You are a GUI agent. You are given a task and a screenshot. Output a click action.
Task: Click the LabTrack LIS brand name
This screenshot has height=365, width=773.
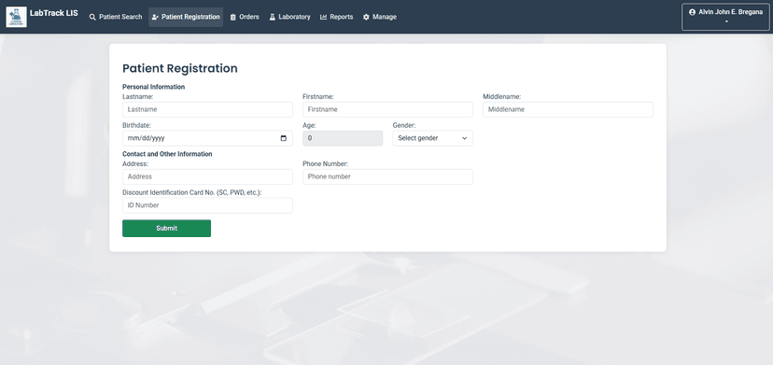(54, 13)
